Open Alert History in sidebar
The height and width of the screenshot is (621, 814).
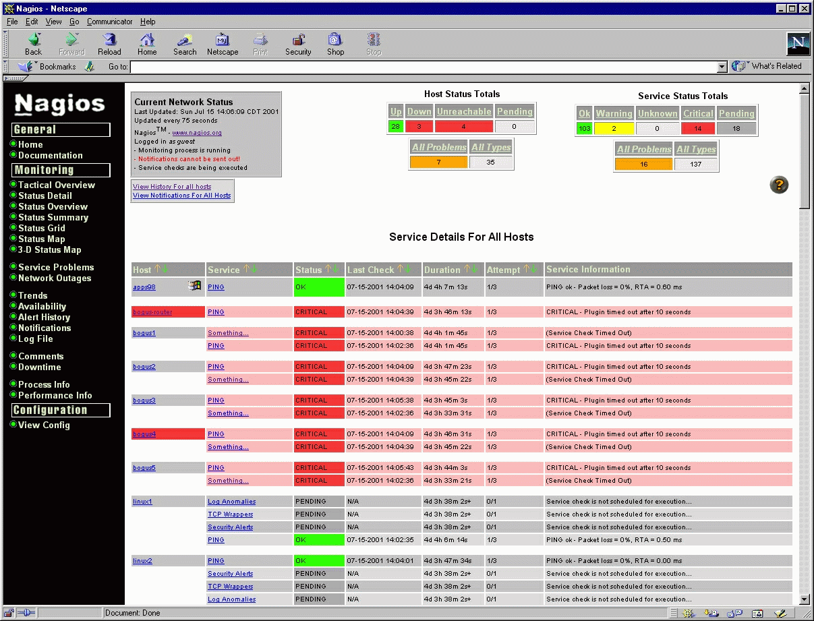pyautogui.click(x=44, y=317)
